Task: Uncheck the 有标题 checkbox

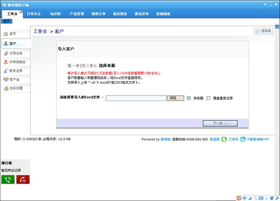Action: pyautogui.click(x=189, y=98)
